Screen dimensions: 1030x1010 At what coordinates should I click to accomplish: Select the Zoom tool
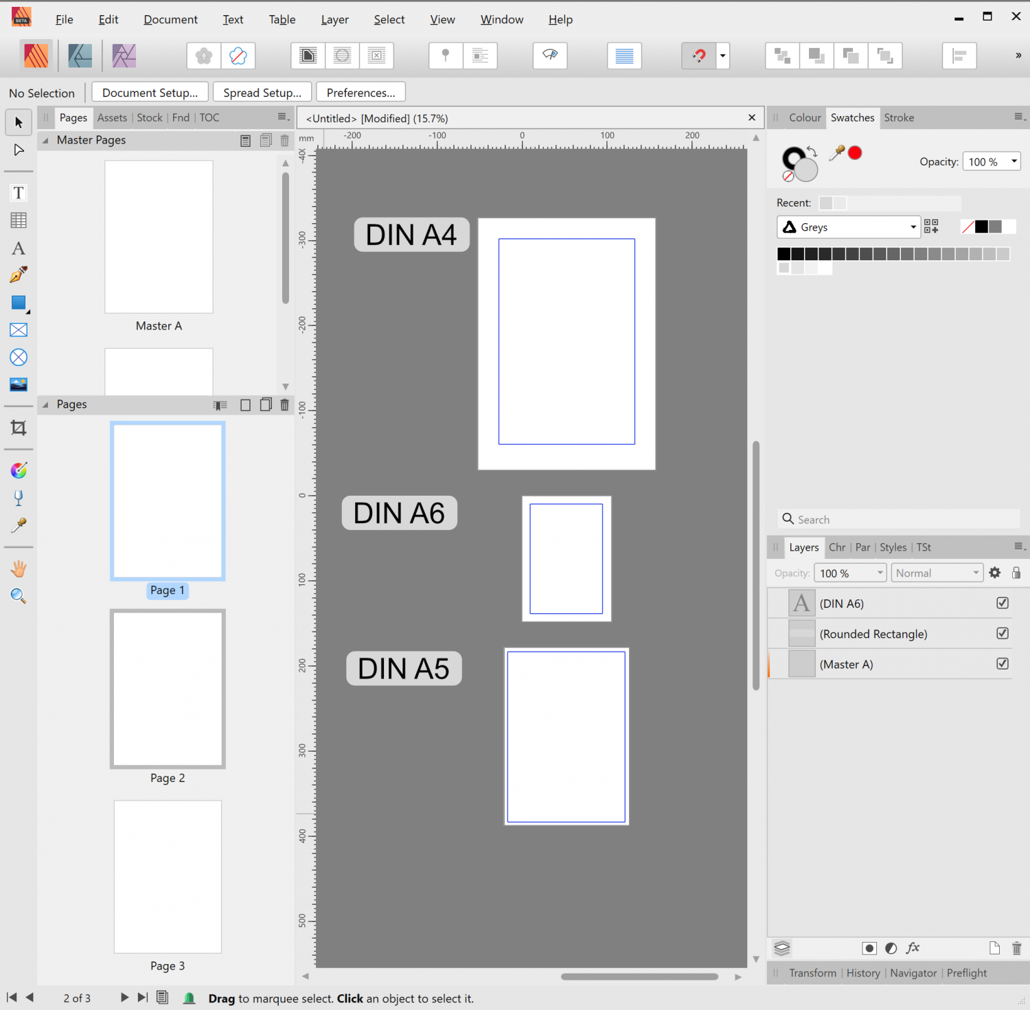click(x=19, y=596)
